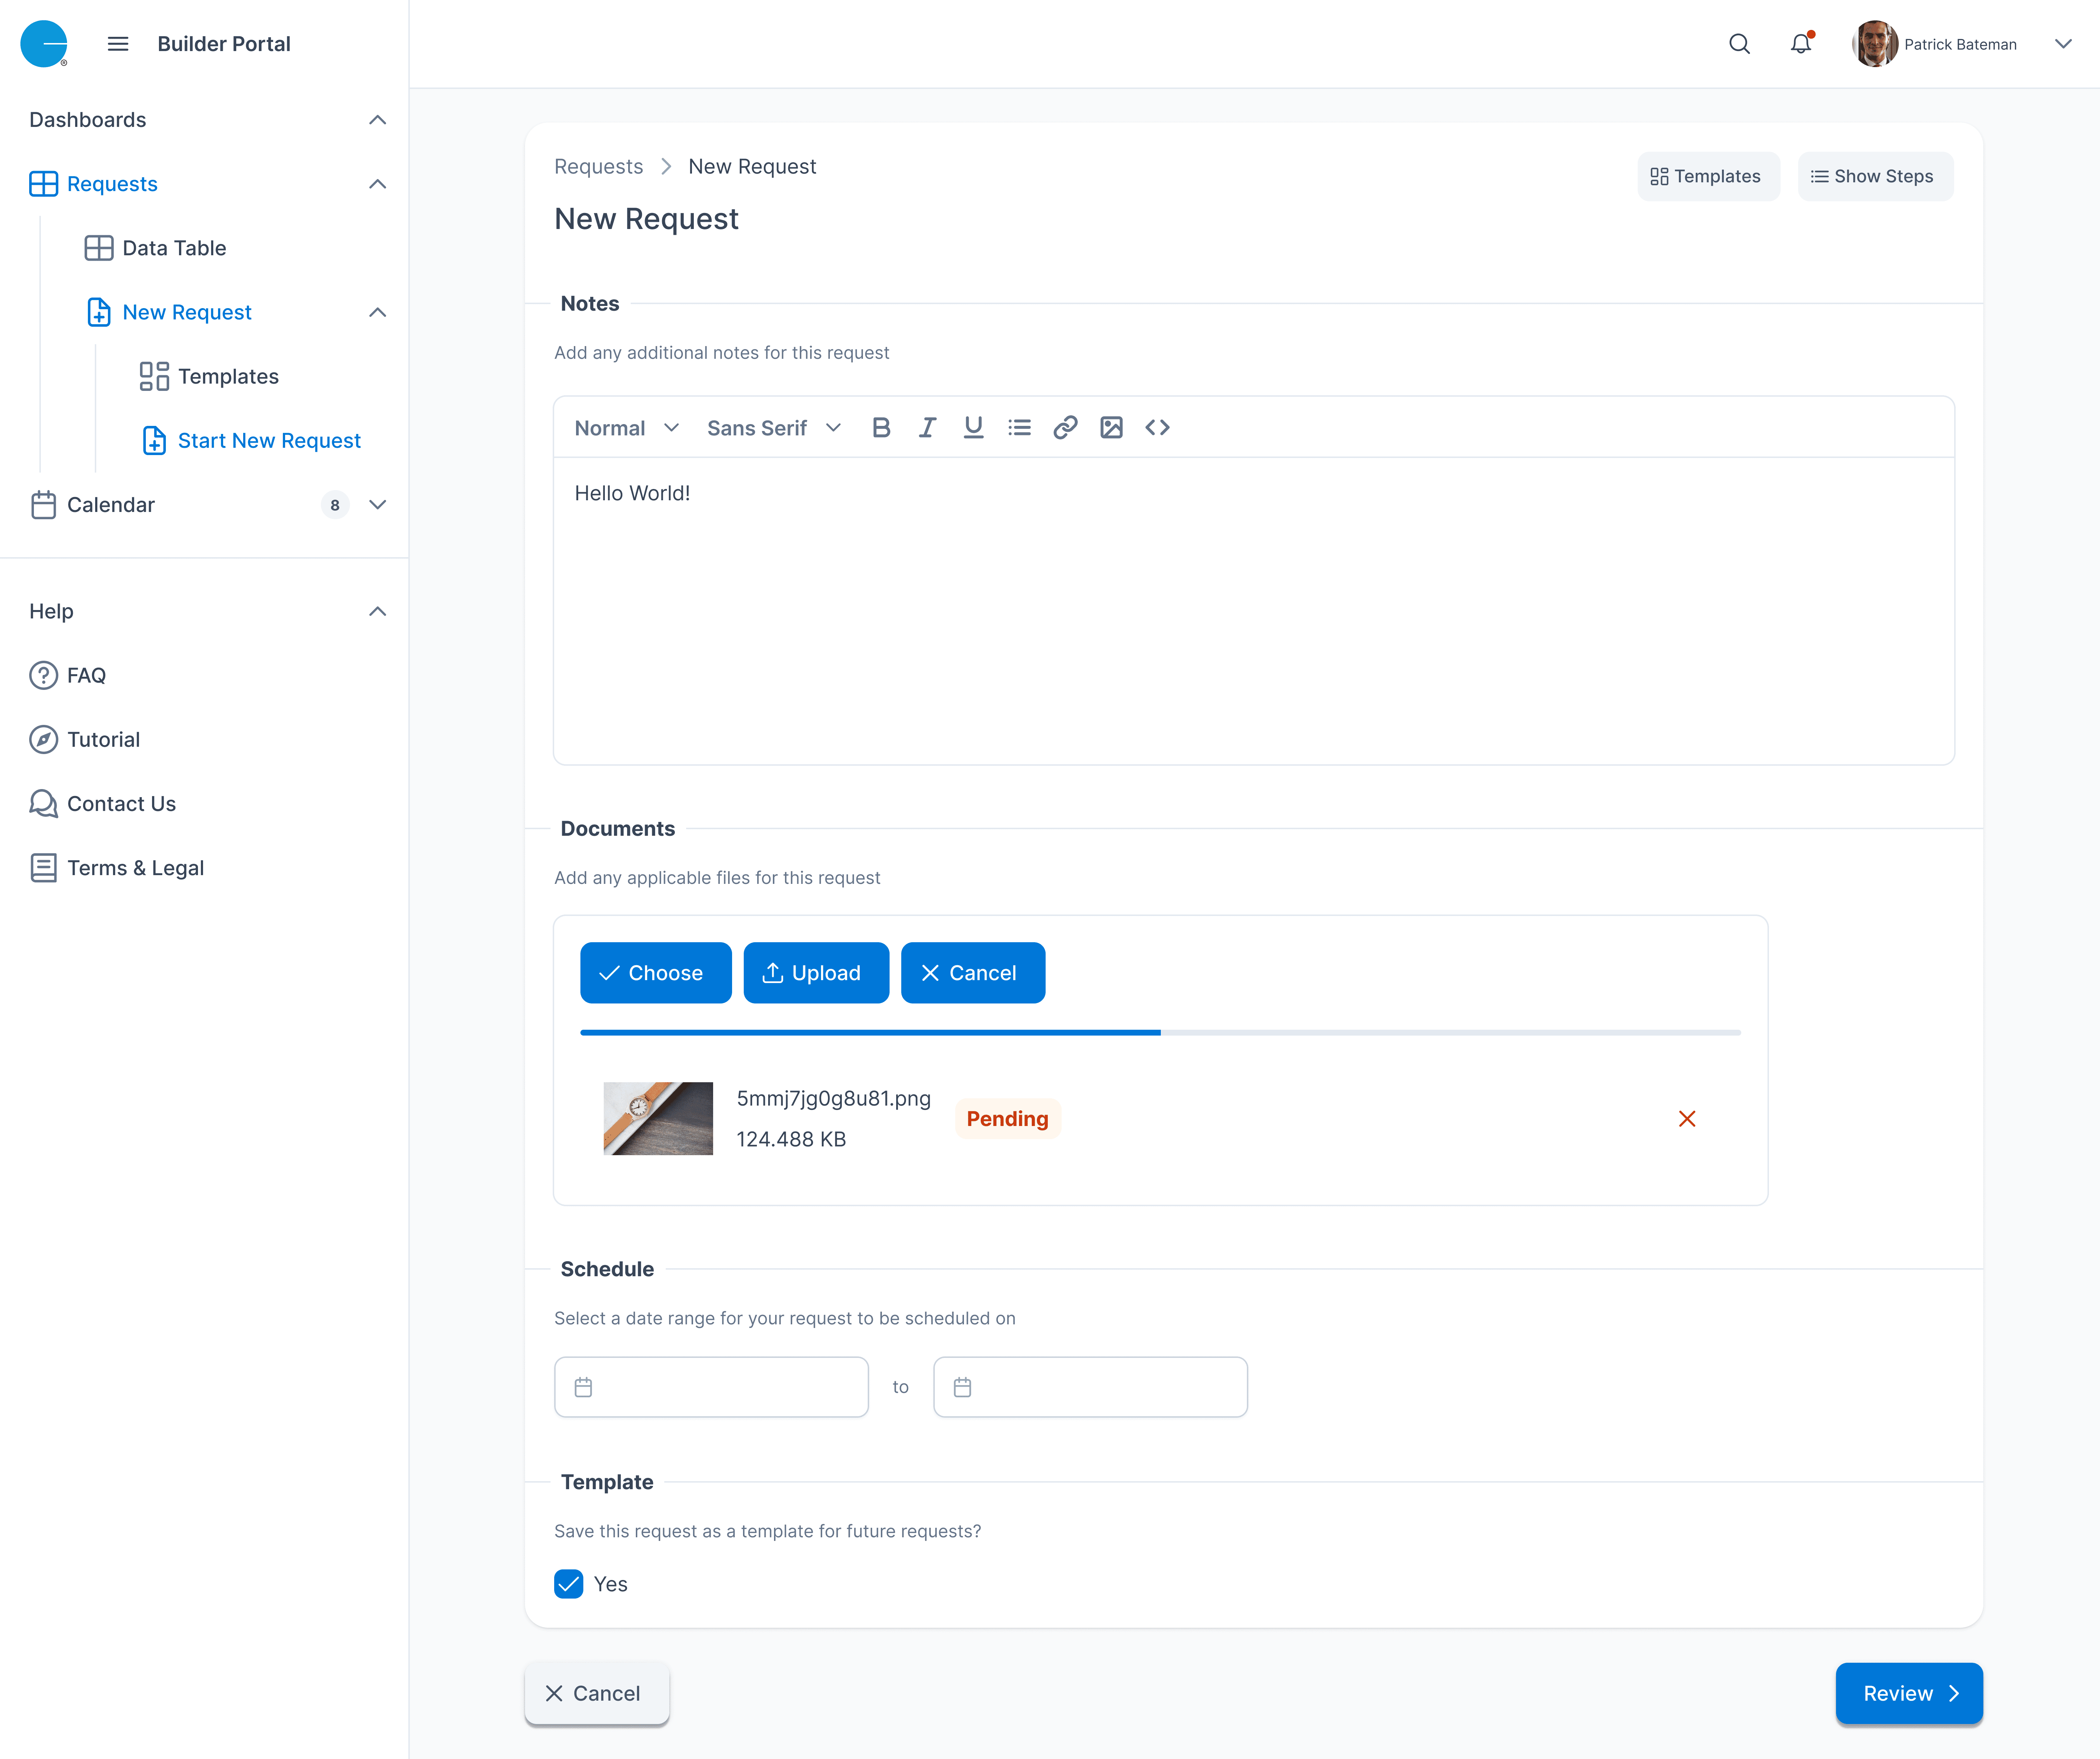Insert a bulleted list in the editor
Image resolution: width=2100 pixels, height=1759 pixels.
(x=1019, y=427)
